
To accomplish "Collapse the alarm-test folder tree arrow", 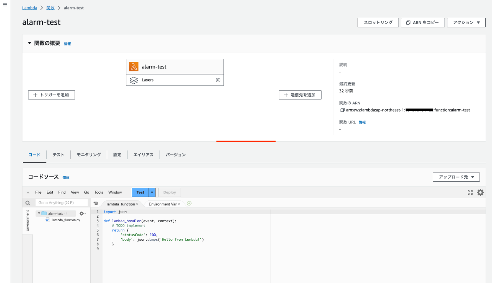I will [39, 213].
